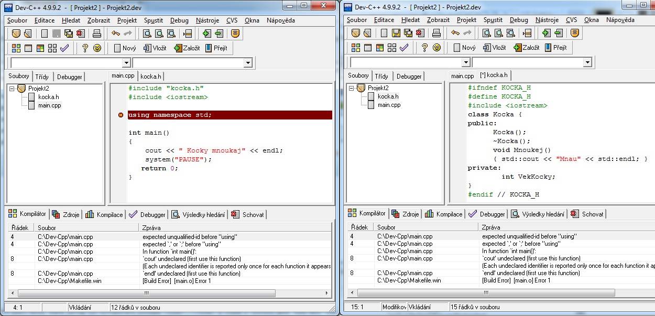Select main.cpp in right window project tree
This screenshot has height=316, width=655.
click(x=389, y=105)
